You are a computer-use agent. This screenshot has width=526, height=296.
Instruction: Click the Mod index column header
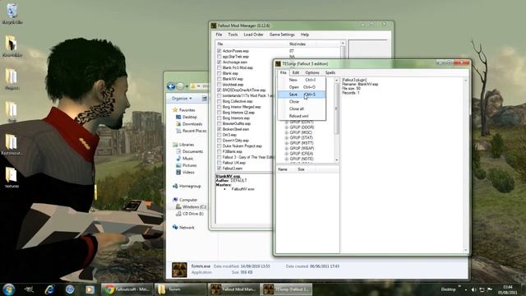[298, 44]
